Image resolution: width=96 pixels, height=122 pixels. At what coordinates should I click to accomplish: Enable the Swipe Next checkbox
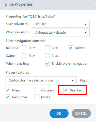[47, 56]
